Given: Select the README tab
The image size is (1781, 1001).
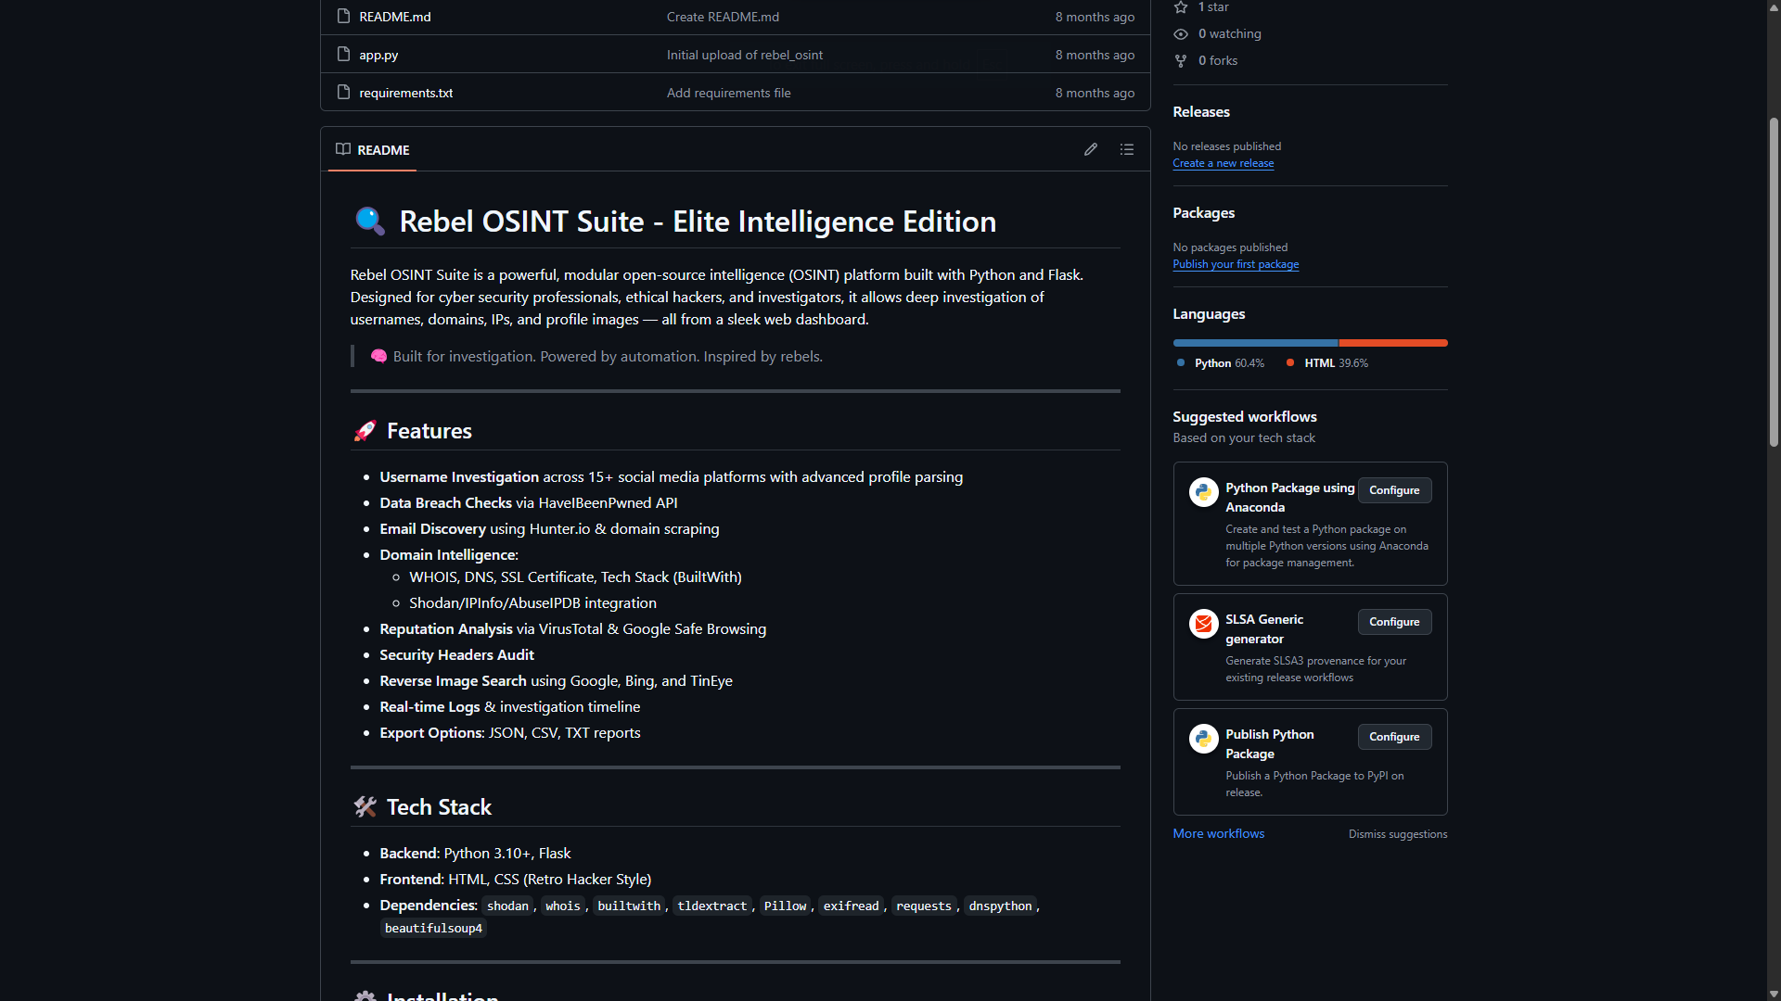Looking at the screenshot, I should pyautogui.click(x=373, y=150).
